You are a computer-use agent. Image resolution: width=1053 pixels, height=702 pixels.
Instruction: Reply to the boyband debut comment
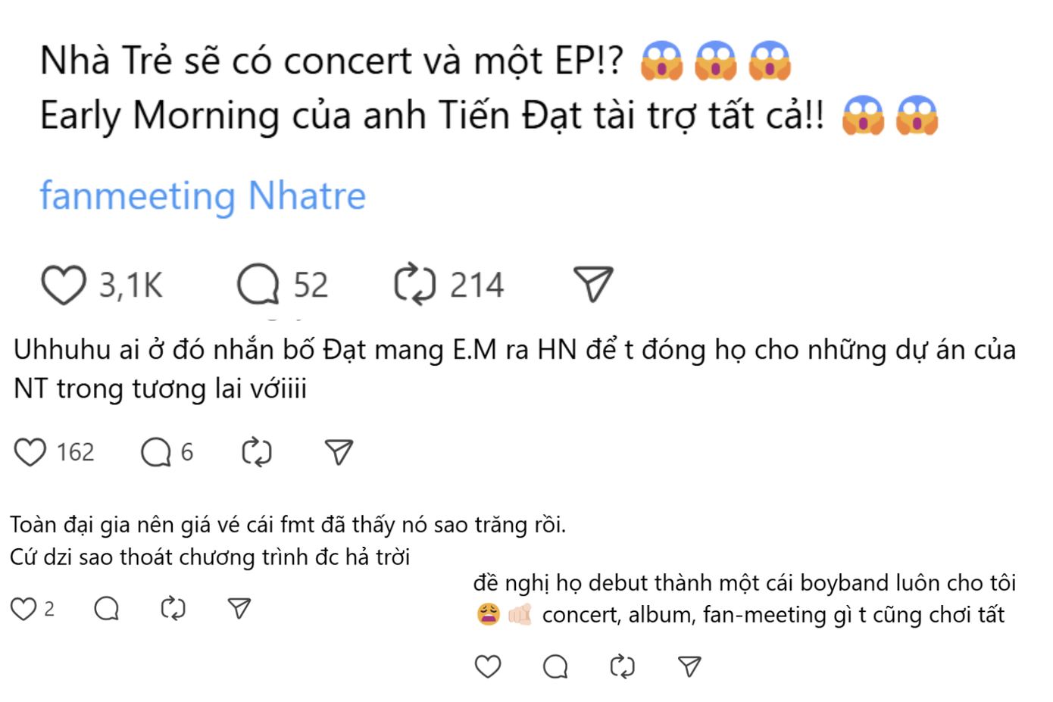[x=555, y=666]
